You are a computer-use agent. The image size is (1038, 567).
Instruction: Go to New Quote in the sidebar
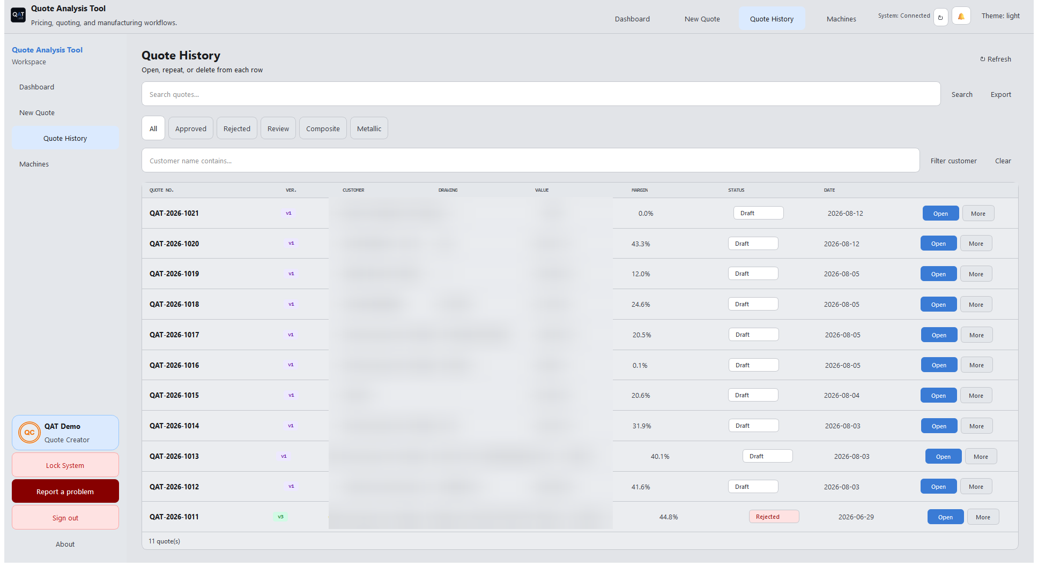[37, 113]
